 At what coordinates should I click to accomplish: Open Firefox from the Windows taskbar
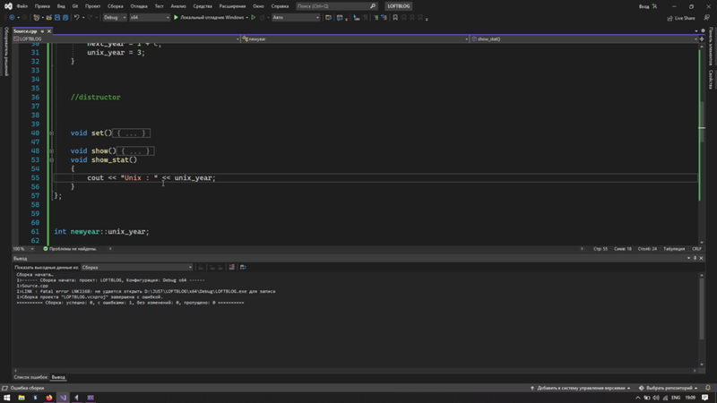click(x=48, y=397)
